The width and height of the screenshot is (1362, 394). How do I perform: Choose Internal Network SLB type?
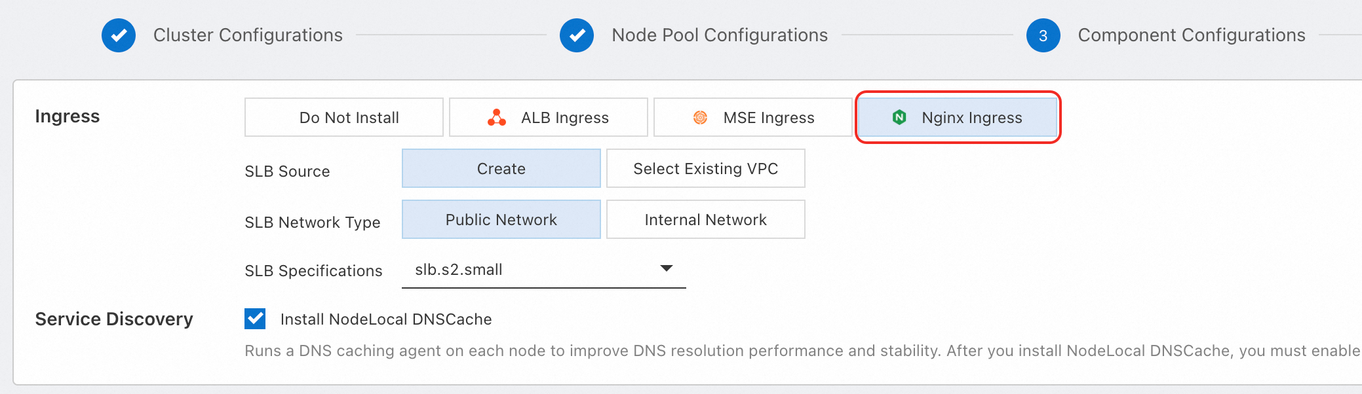705,220
